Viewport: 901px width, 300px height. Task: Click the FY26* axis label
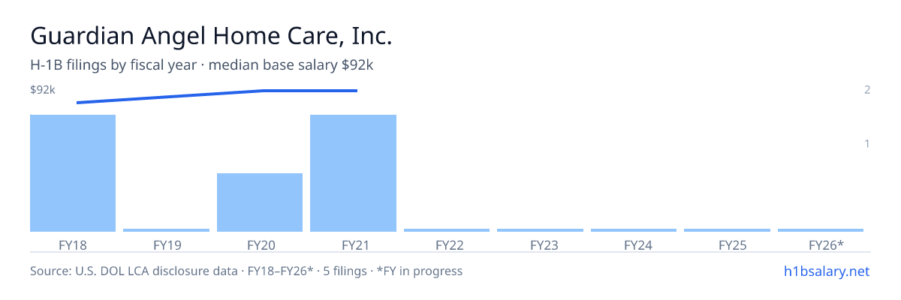(x=826, y=244)
